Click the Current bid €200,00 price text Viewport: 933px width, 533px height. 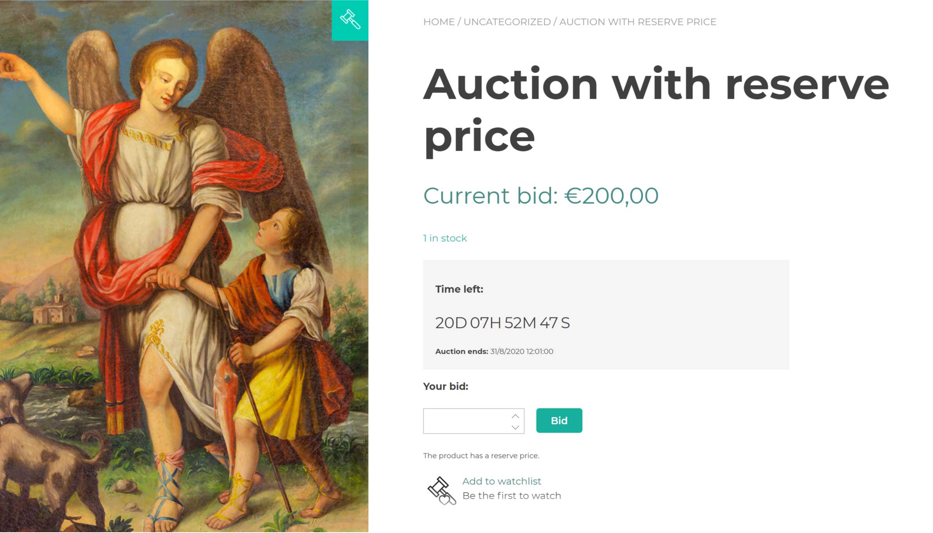tap(541, 195)
